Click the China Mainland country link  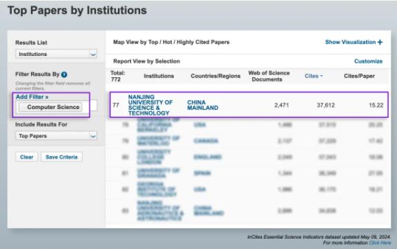pos(202,105)
